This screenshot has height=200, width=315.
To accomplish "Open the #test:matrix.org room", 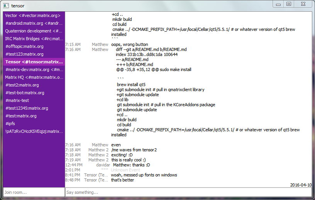I will [x=34, y=116].
